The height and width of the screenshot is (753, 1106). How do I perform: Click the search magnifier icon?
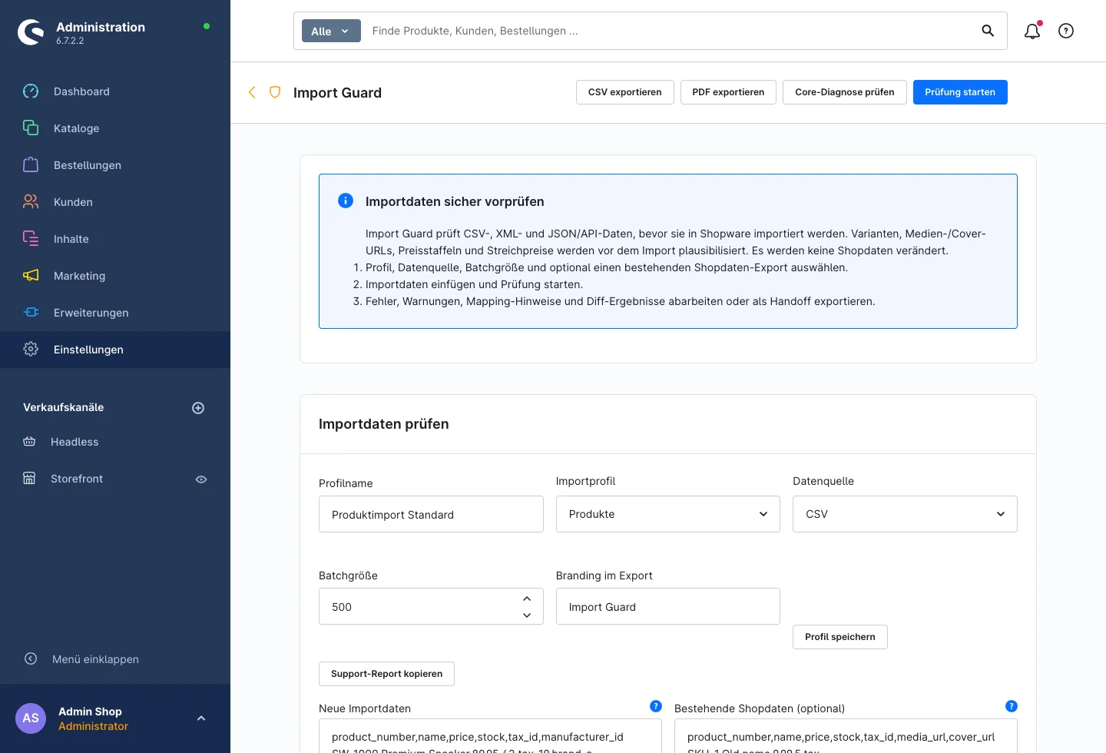click(988, 31)
